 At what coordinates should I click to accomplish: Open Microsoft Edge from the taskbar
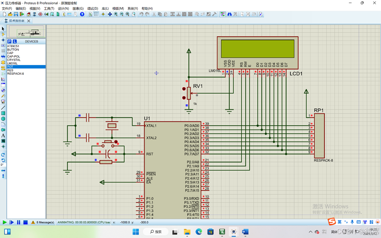coord(199,232)
